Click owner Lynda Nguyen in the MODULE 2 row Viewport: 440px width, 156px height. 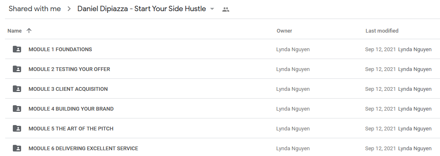coord(293,69)
